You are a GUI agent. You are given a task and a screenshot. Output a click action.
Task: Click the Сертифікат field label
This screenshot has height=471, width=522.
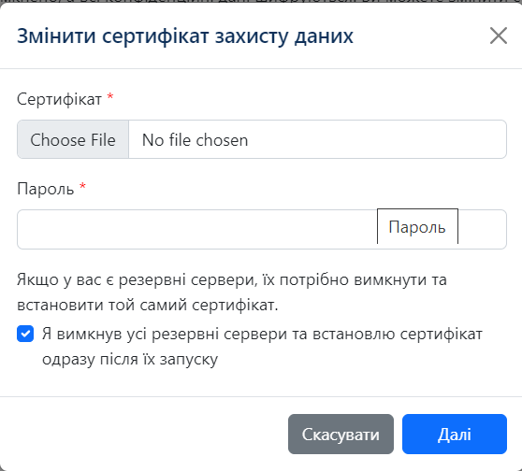point(59,99)
